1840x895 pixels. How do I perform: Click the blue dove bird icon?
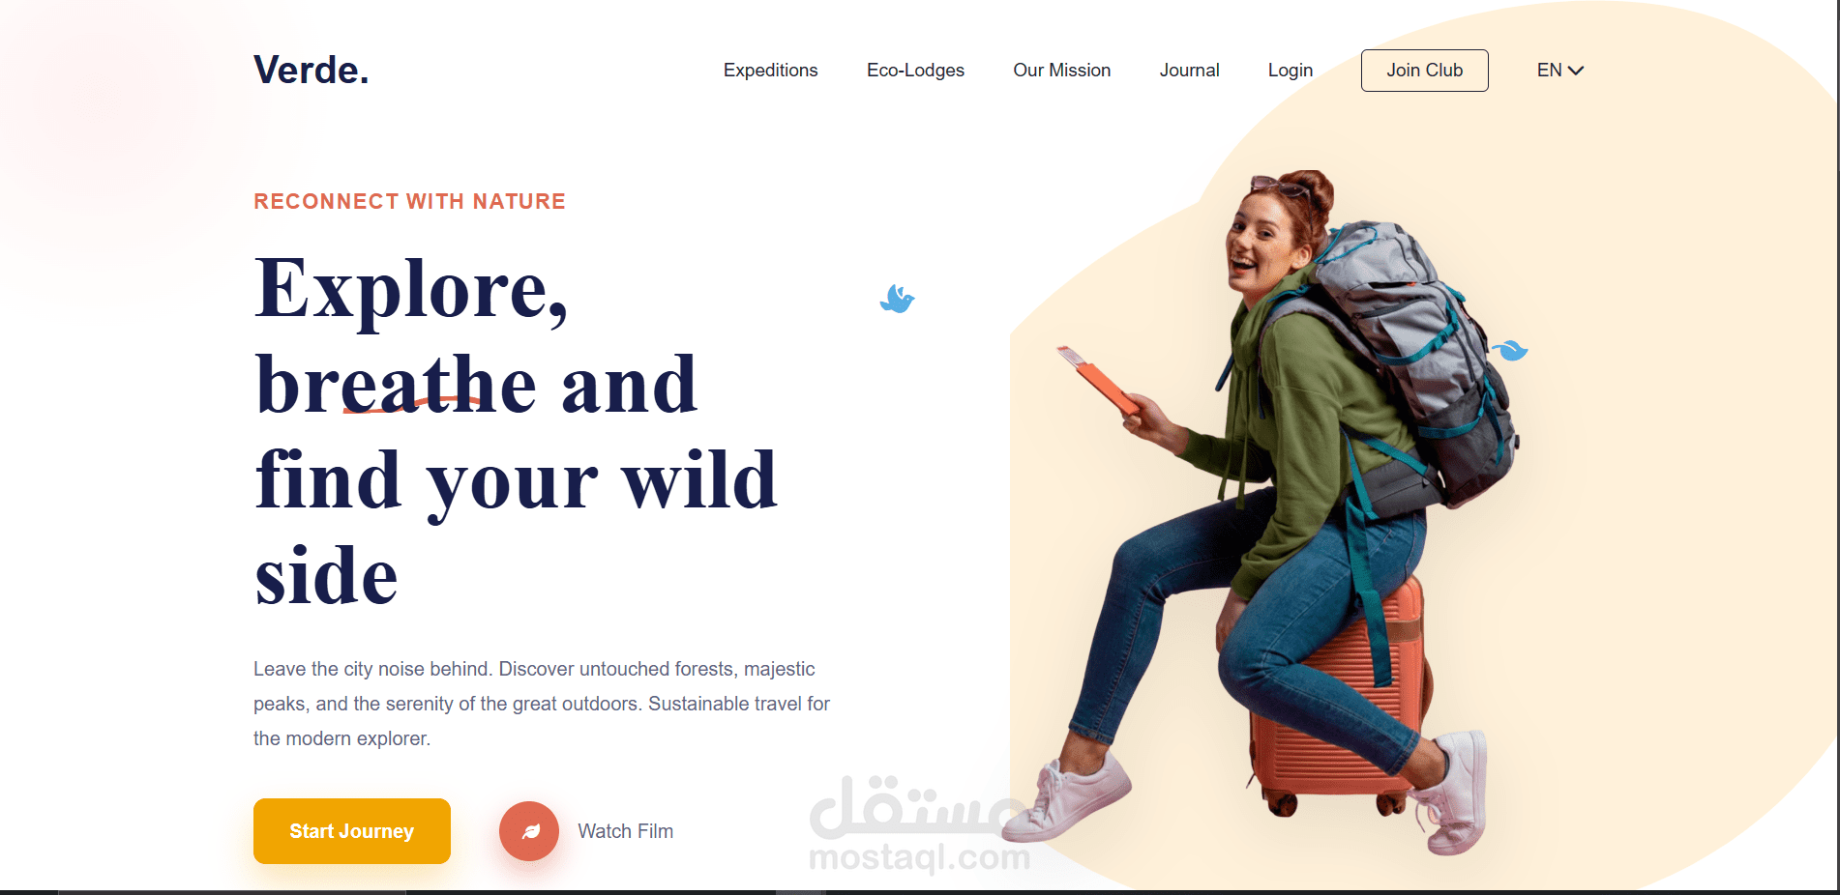click(898, 299)
